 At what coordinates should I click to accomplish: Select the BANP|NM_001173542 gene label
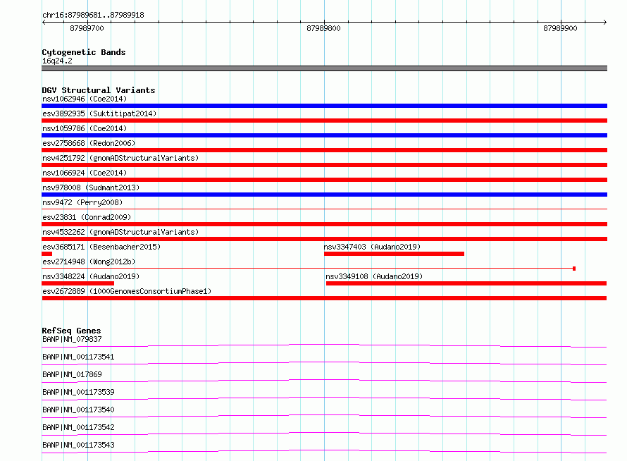point(78,427)
